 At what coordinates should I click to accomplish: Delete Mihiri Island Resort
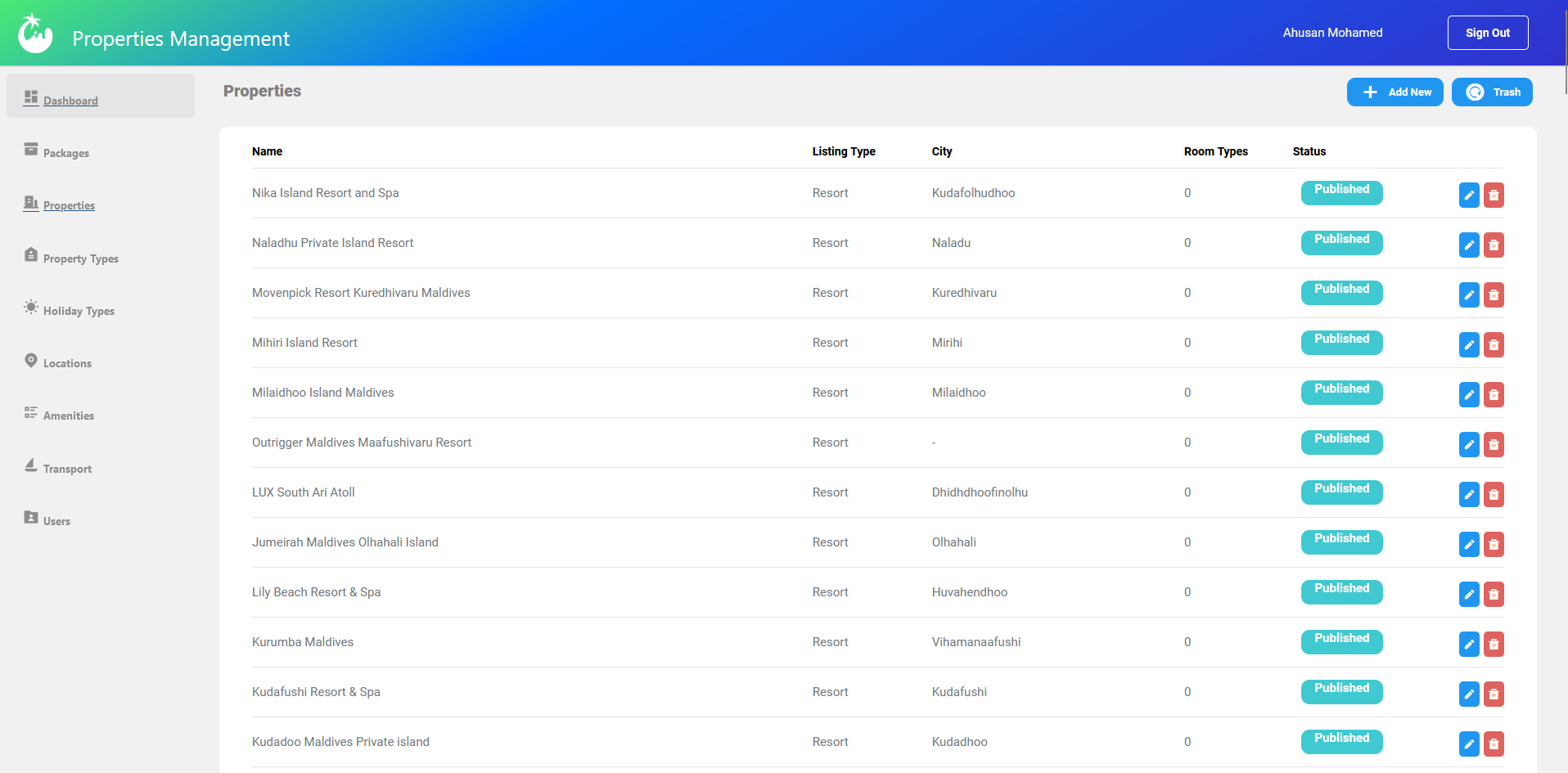1494,344
